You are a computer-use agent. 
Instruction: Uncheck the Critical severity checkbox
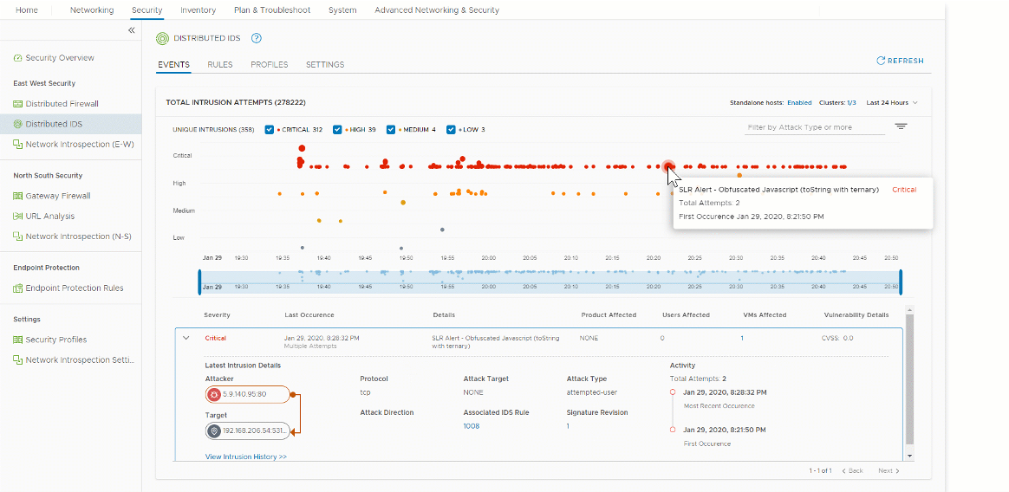point(270,130)
